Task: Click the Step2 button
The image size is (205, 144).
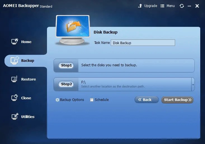Action: tap(66, 84)
